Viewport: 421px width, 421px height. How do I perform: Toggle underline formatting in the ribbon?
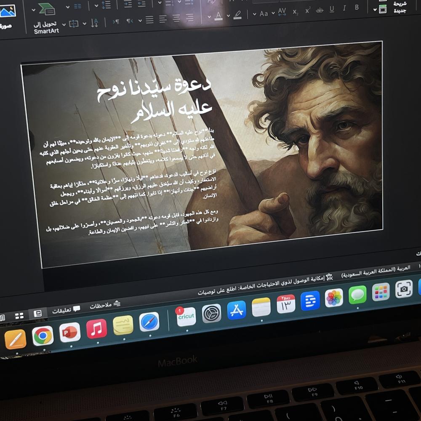click(x=332, y=9)
